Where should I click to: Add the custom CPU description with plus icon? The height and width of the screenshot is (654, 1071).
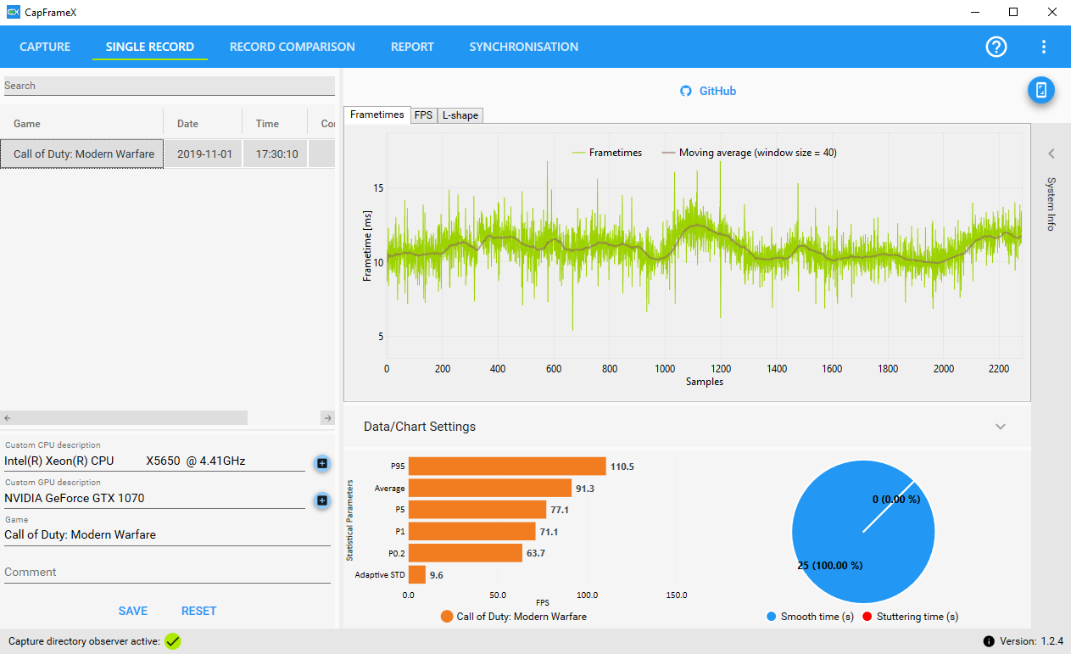click(x=322, y=462)
